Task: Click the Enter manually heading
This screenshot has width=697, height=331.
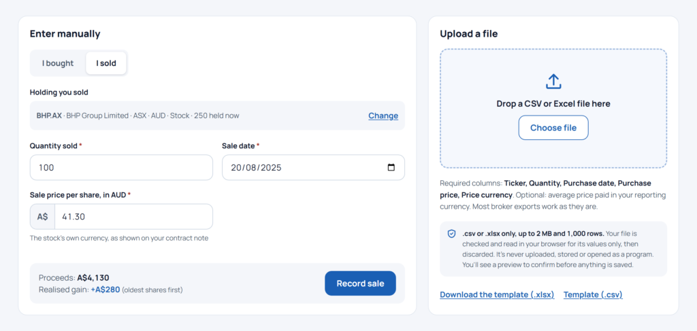Action: (65, 34)
